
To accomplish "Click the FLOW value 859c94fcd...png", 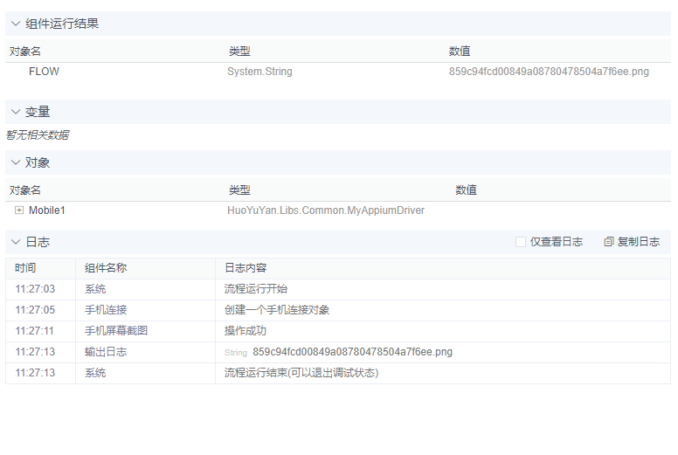I will [549, 72].
